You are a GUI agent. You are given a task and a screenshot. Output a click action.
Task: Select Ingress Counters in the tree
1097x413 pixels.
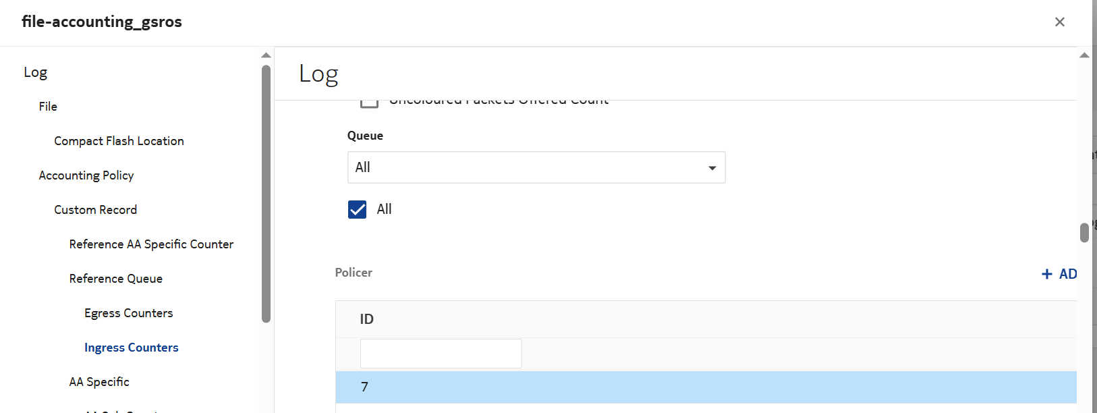(x=132, y=348)
